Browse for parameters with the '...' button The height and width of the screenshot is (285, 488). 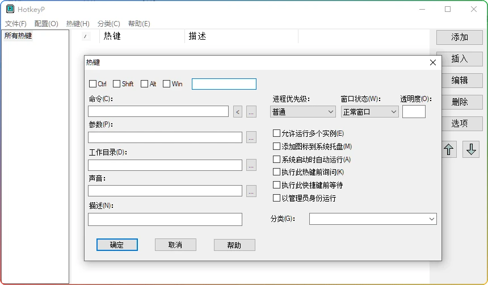(251, 137)
